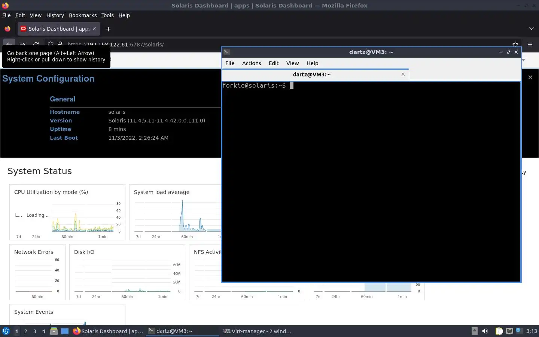This screenshot has width=539, height=337.
Task: Open the clipboard manager tray icon
Action: click(x=499, y=331)
